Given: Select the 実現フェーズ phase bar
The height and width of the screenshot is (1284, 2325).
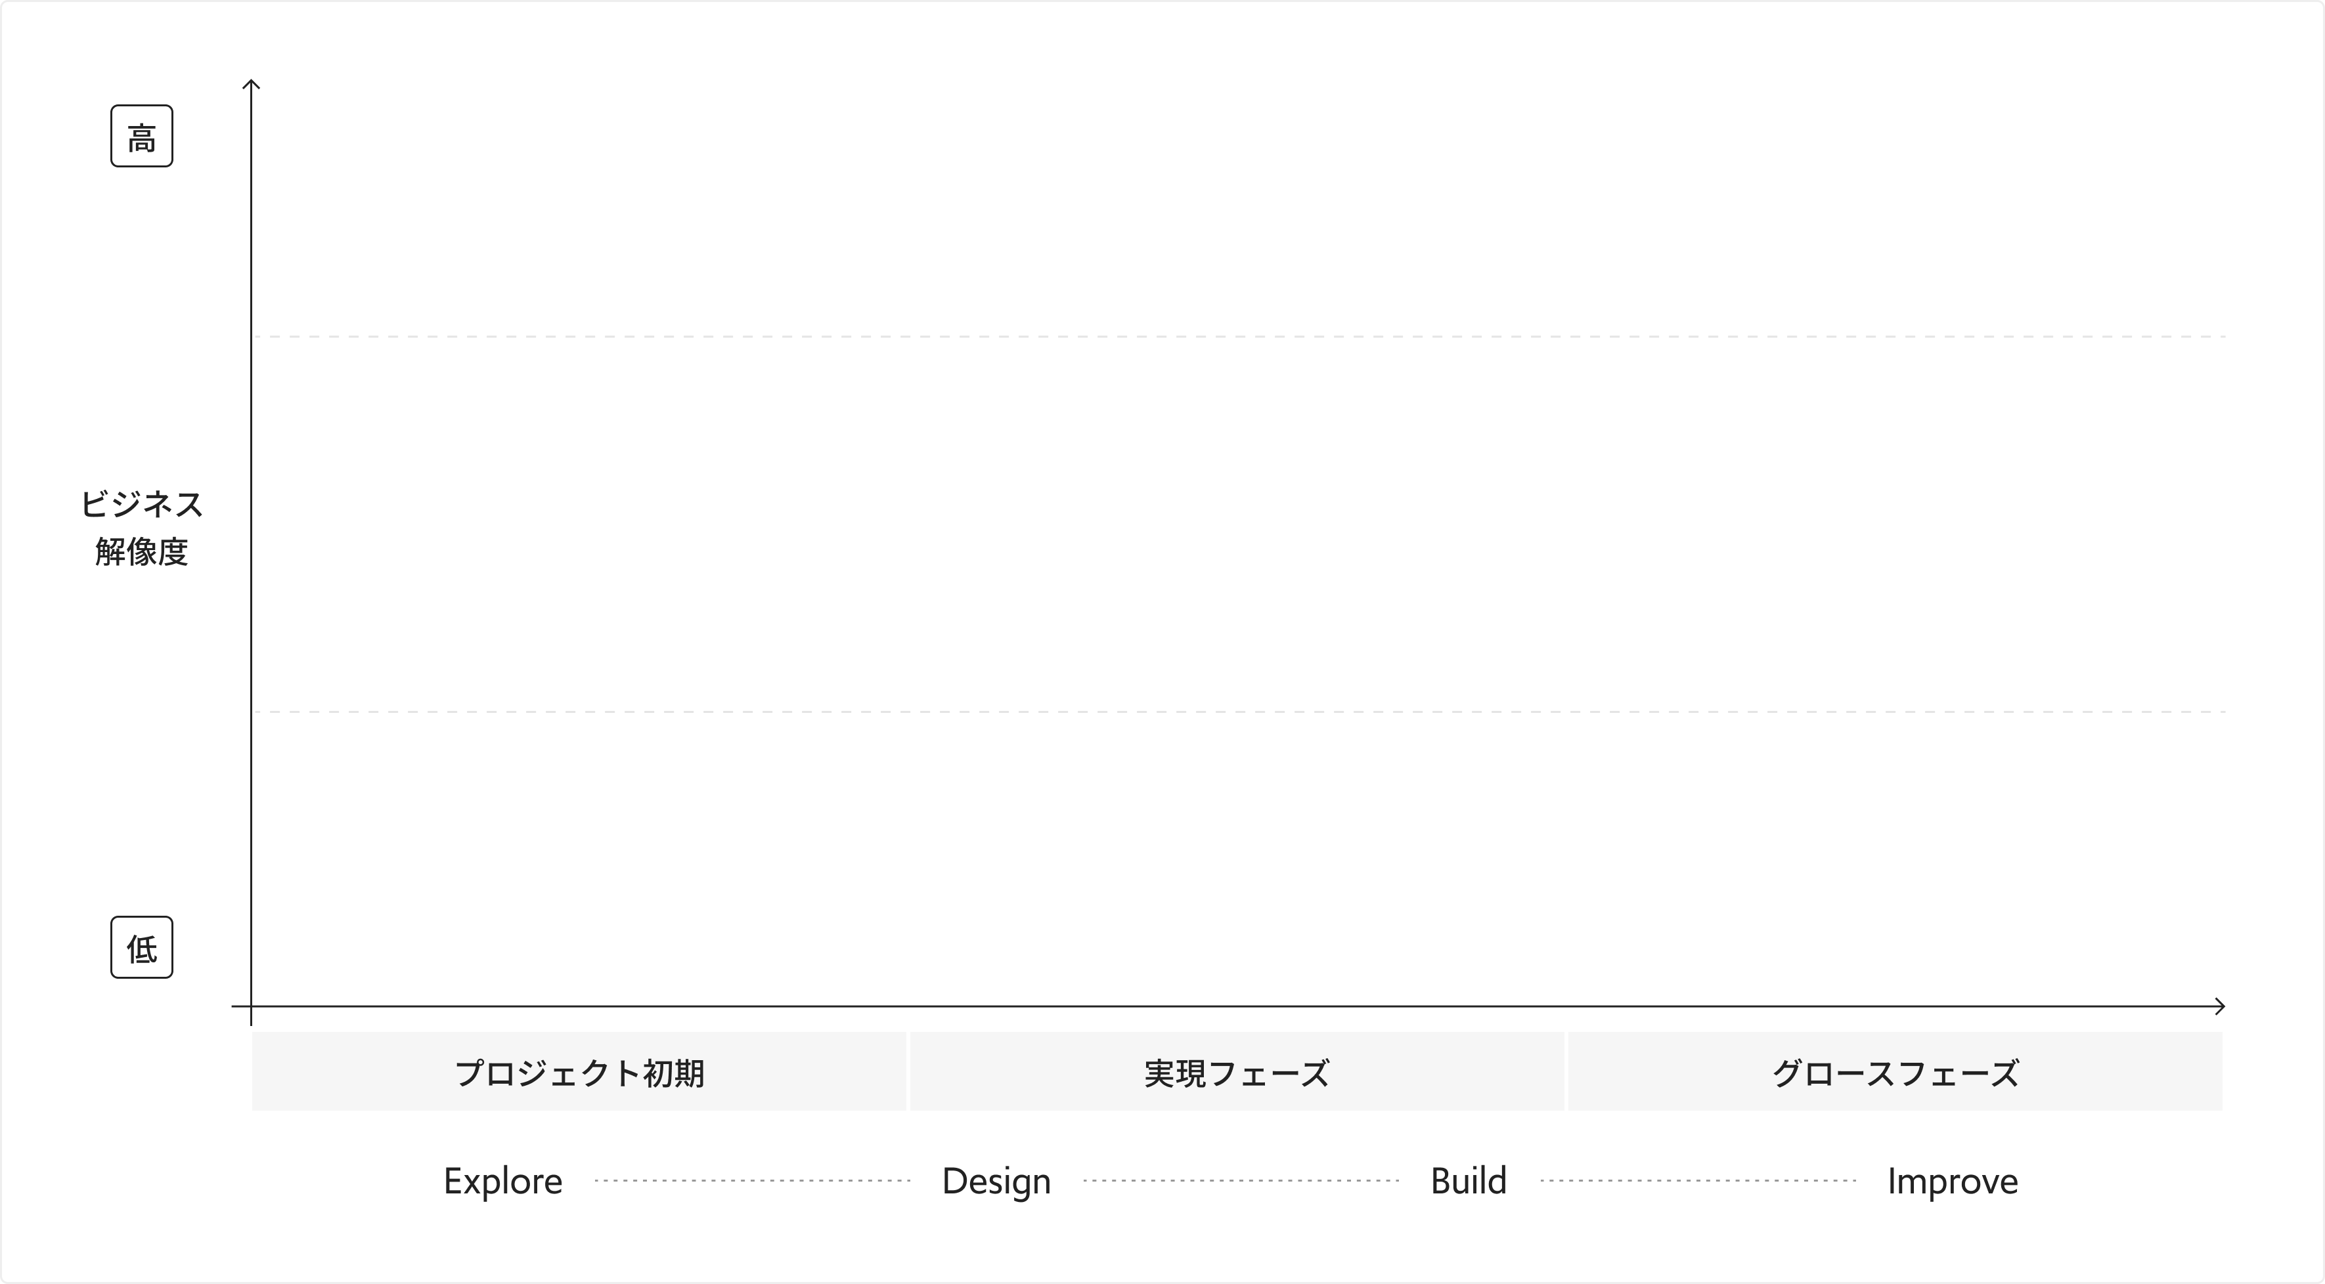Looking at the screenshot, I should (1237, 1072).
